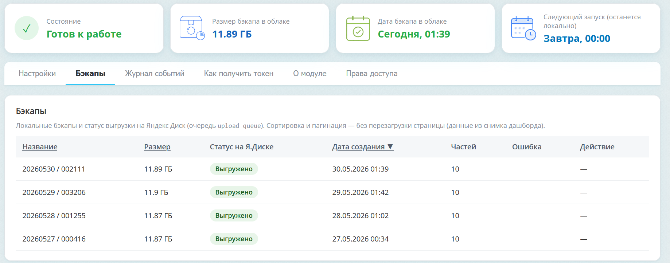The height and width of the screenshot is (263, 670).
Task: Click the Размер бэкапа в облаке label
Action: pyautogui.click(x=251, y=21)
